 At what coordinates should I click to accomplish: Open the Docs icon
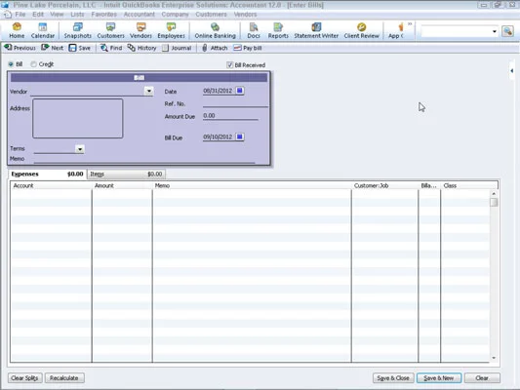[x=254, y=30]
